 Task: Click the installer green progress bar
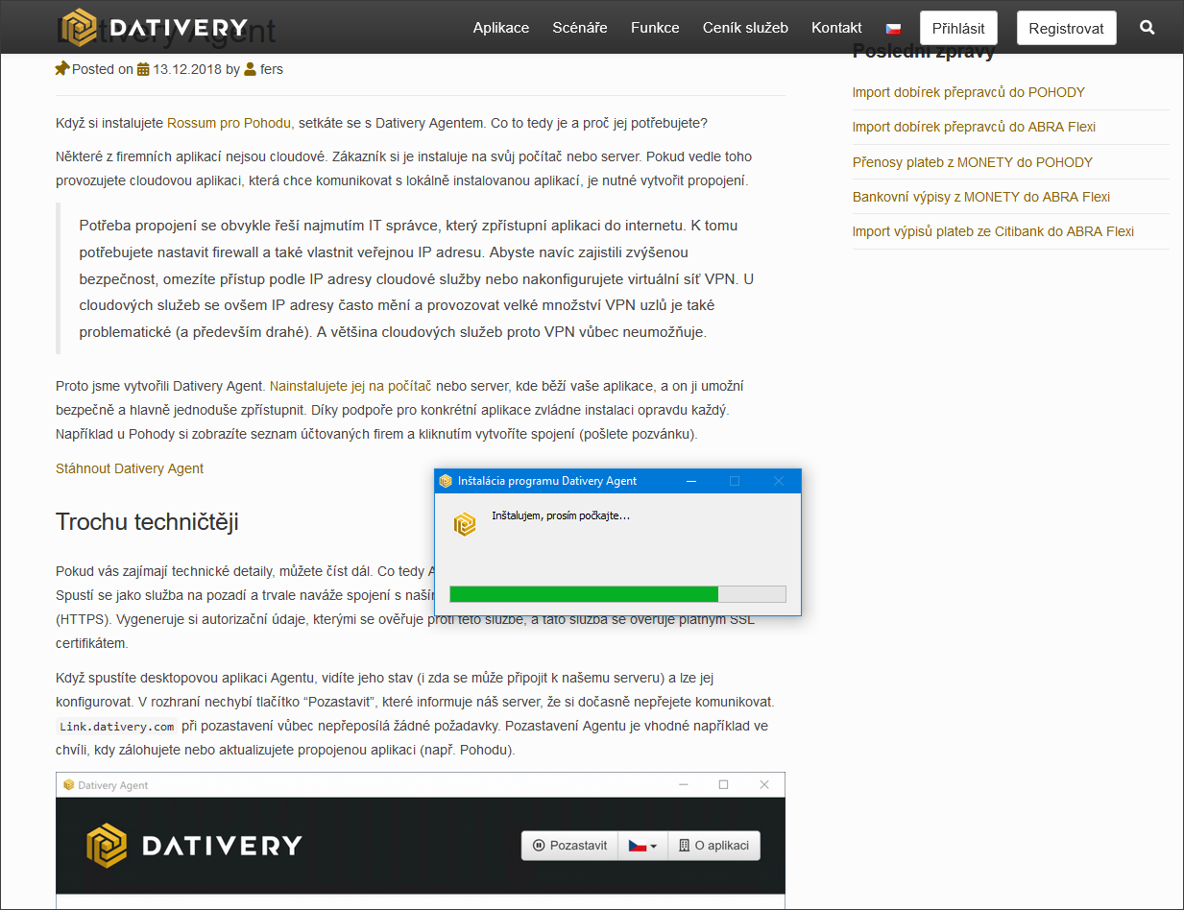click(x=617, y=594)
